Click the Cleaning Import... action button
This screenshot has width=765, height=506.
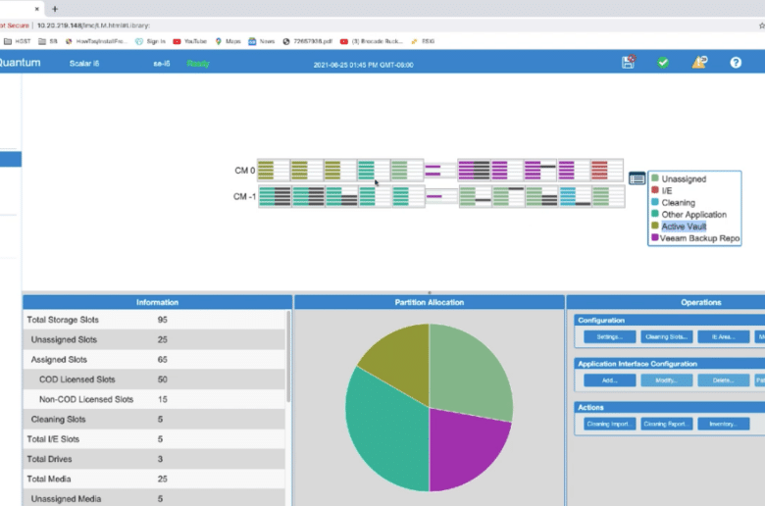point(609,424)
